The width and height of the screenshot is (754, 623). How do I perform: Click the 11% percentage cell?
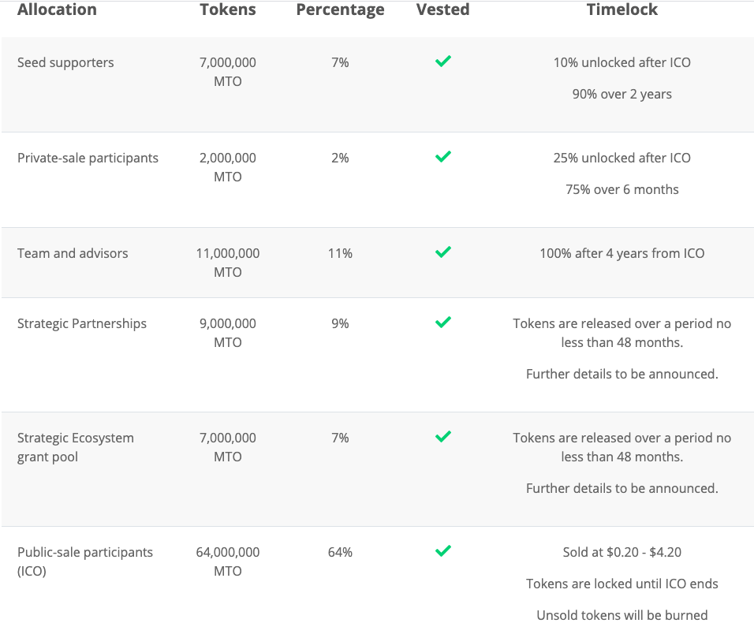coord(340,253)
